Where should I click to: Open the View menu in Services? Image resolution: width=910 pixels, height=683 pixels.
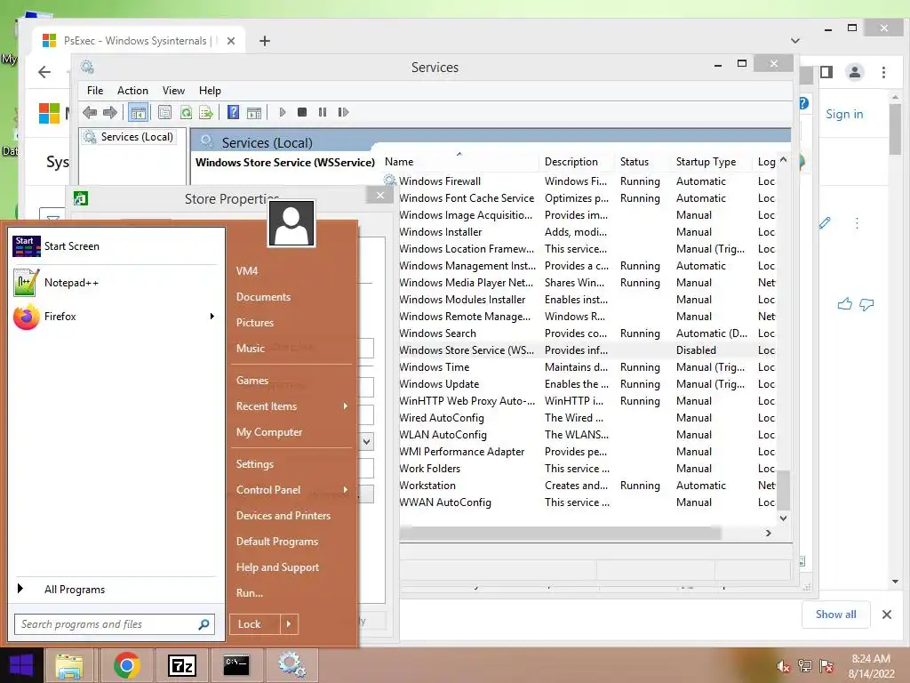tap(173, 91)
